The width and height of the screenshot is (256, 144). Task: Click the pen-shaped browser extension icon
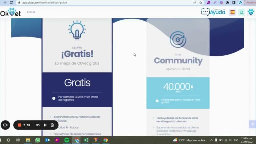[215, 3]
